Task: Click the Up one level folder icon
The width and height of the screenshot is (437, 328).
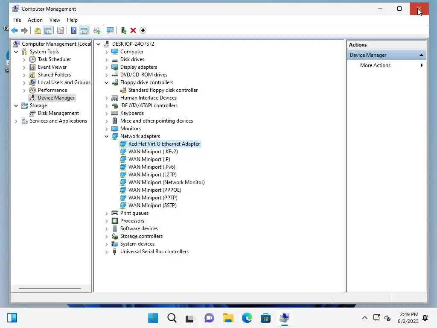Action: pyautogui.click(x=38, y=30)
